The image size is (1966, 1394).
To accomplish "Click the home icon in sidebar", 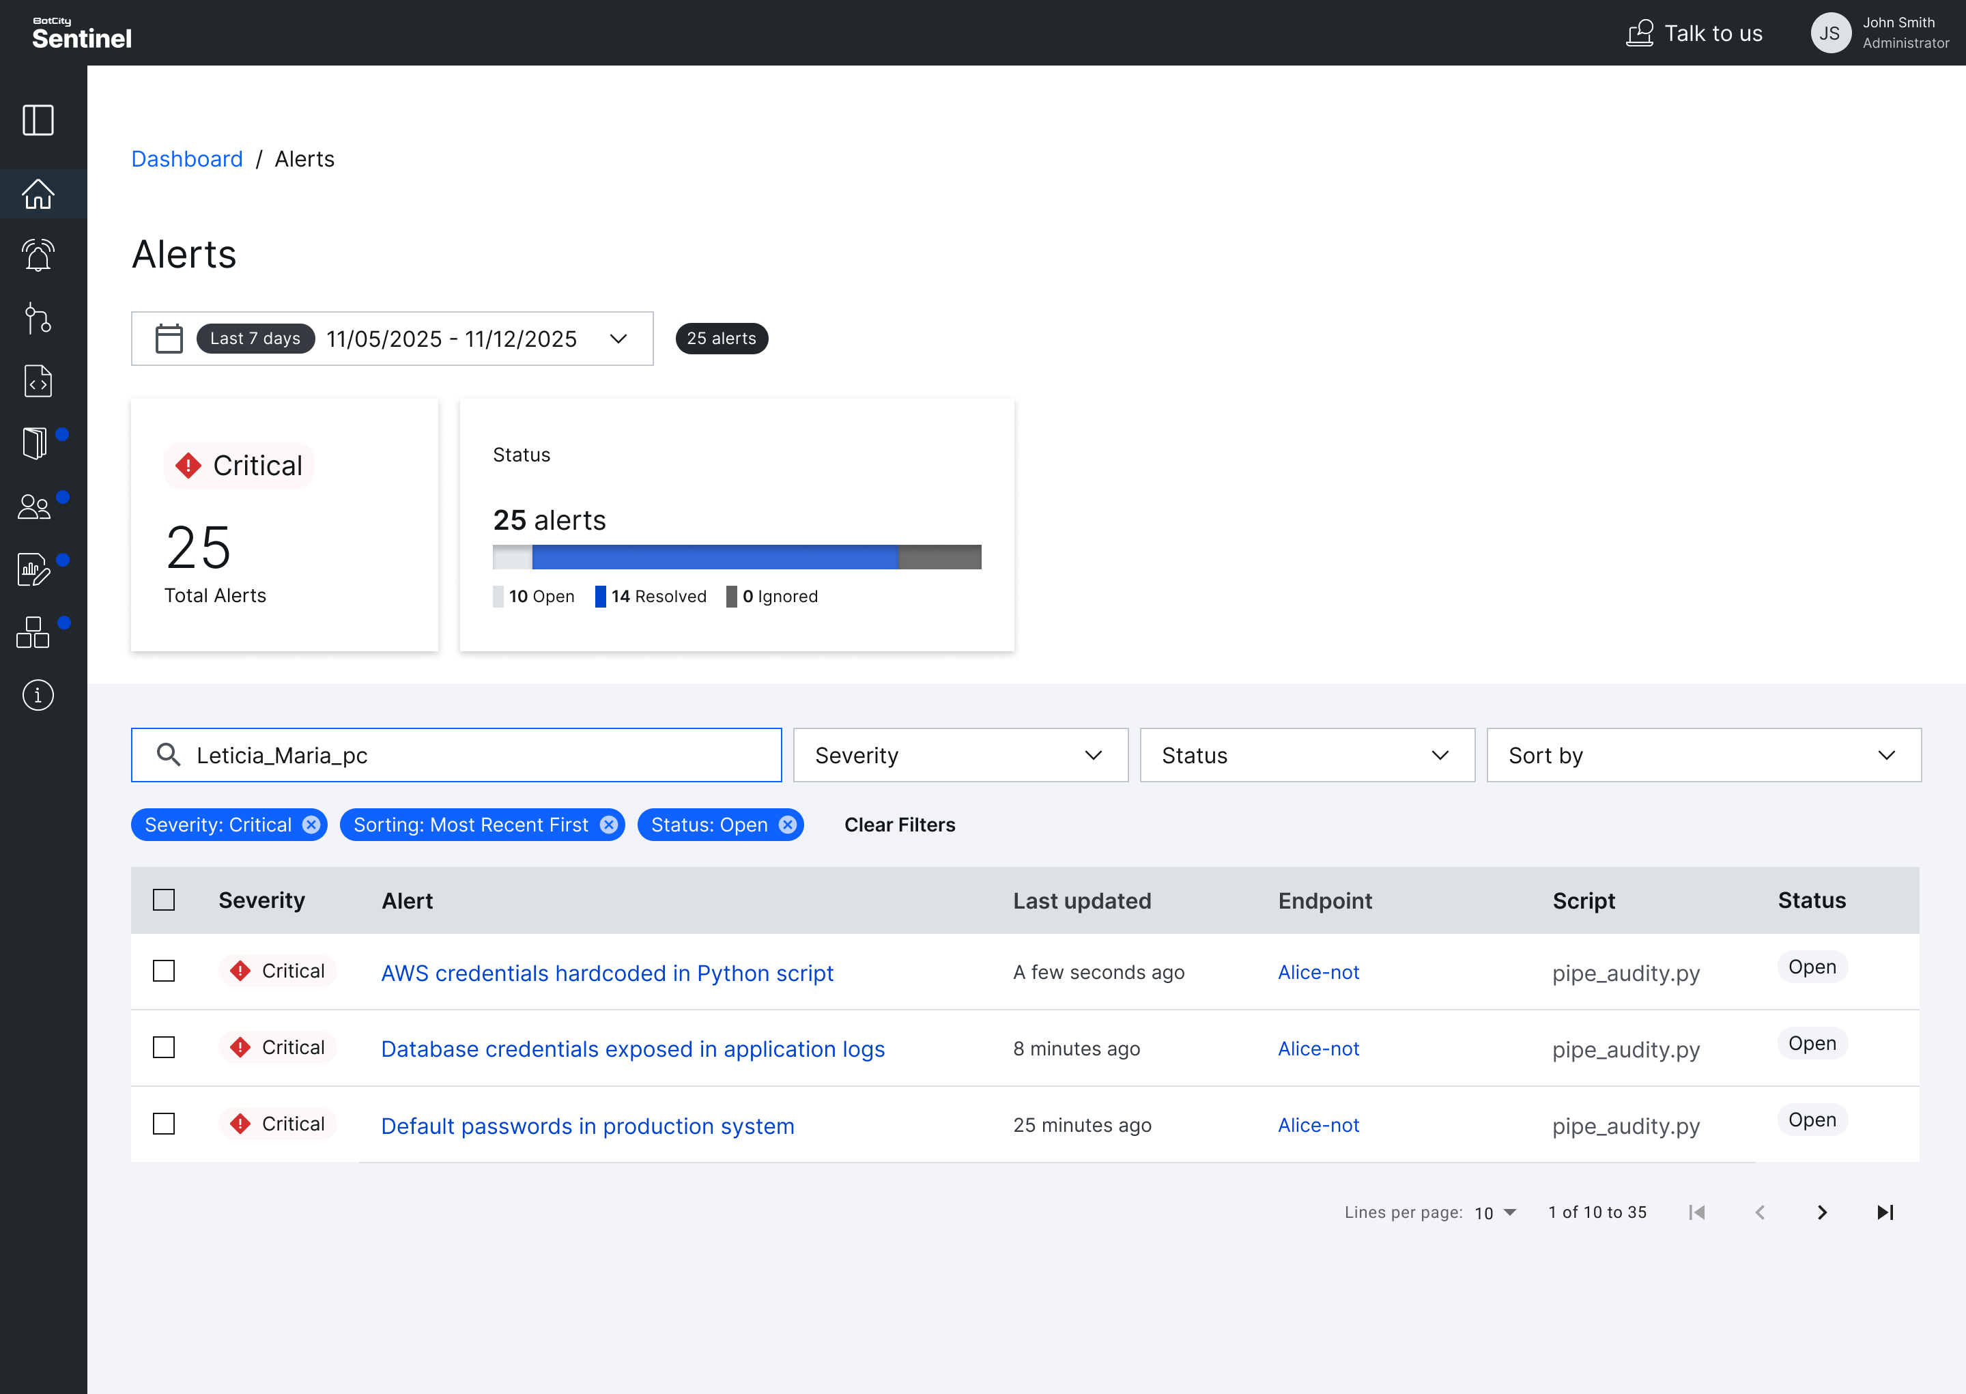I will pos(38,194).
